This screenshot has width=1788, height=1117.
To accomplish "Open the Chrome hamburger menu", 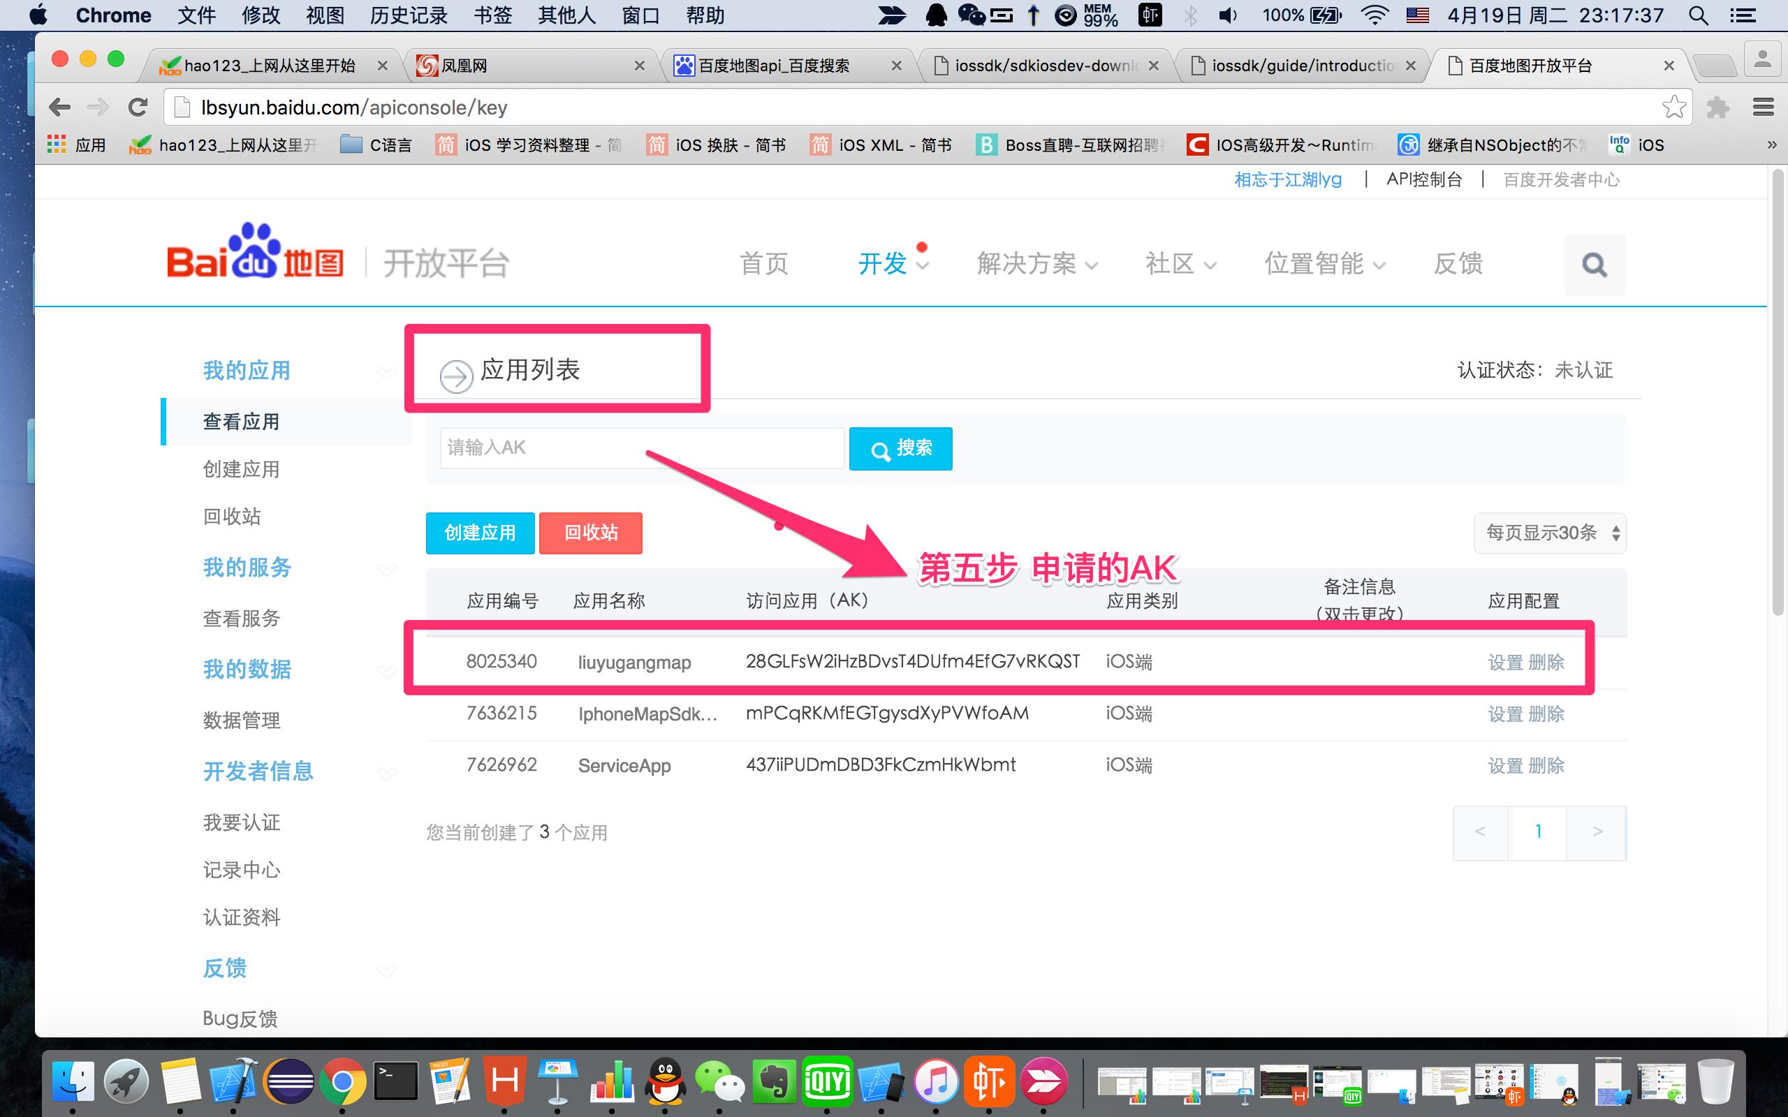I will 1763,108.
